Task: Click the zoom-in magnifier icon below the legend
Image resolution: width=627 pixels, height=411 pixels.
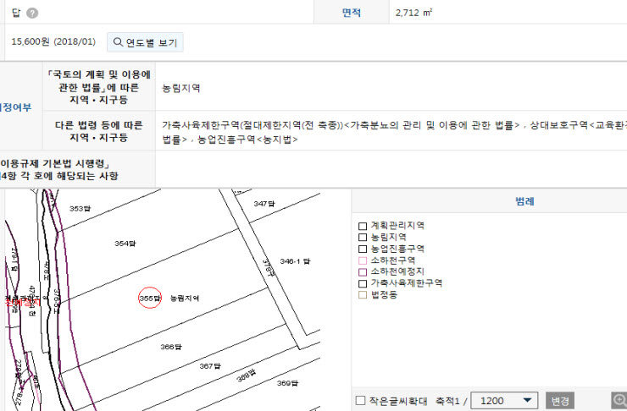Action: click(619, 400)
